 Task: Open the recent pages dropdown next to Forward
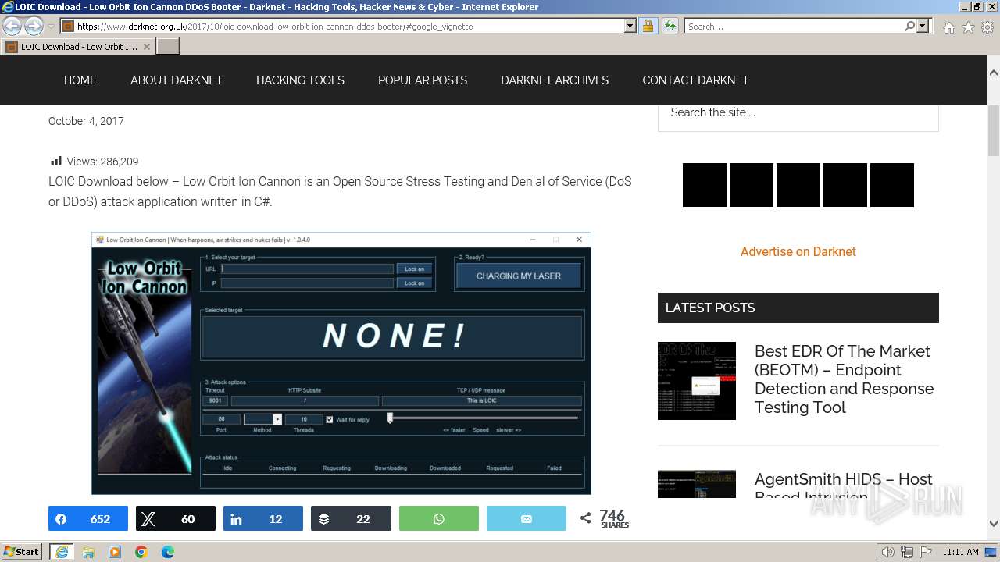(x=51, y=27)
